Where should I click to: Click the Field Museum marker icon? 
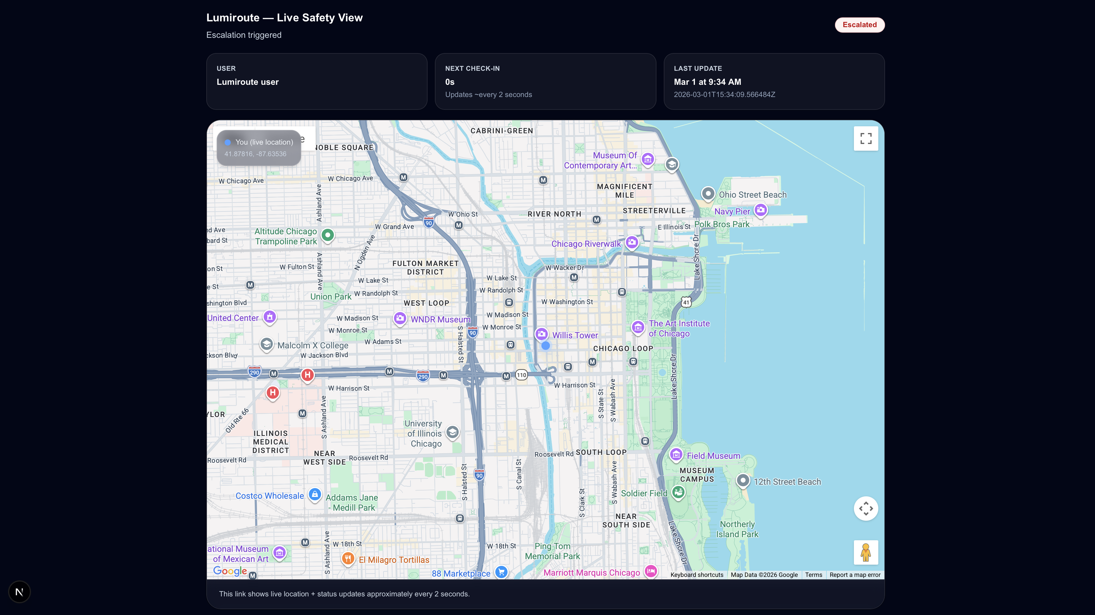coord(676,455)
